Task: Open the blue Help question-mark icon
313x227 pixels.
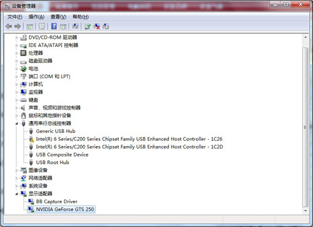Action: coord(54,26)
